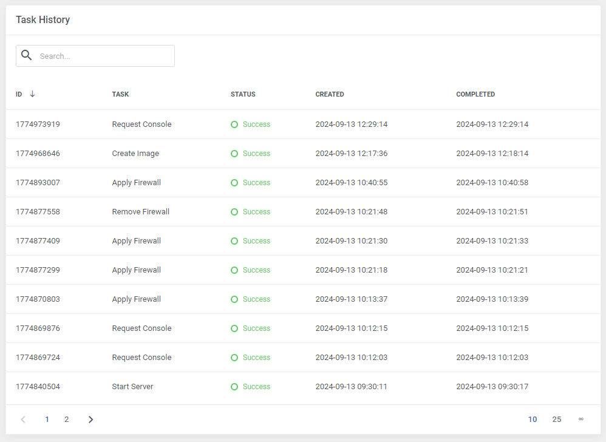Image resolution: width=606 pixels, height=442 pixels.
Task: Click success circle icon for task 1774870803
Action: [x=234, y=299]
